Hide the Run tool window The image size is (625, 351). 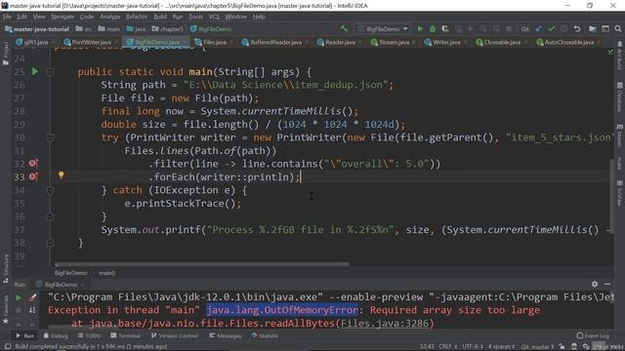(607, 284)
